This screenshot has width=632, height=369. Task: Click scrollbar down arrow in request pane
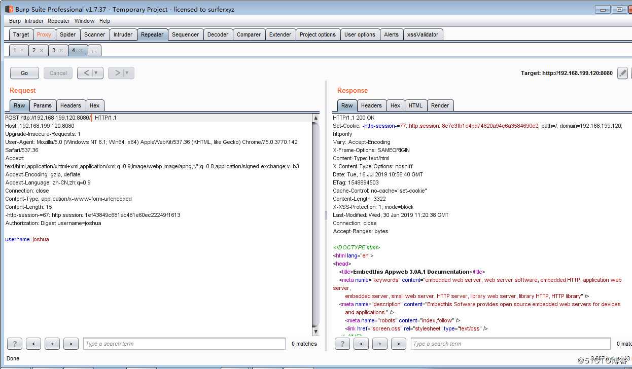[x=316, y=331]
